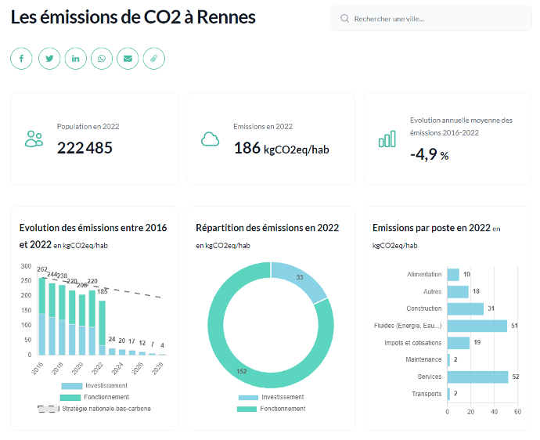
Task: Toggle Investissement legend under donut chart
Action: pyautogui.click(x=271, y=397)
